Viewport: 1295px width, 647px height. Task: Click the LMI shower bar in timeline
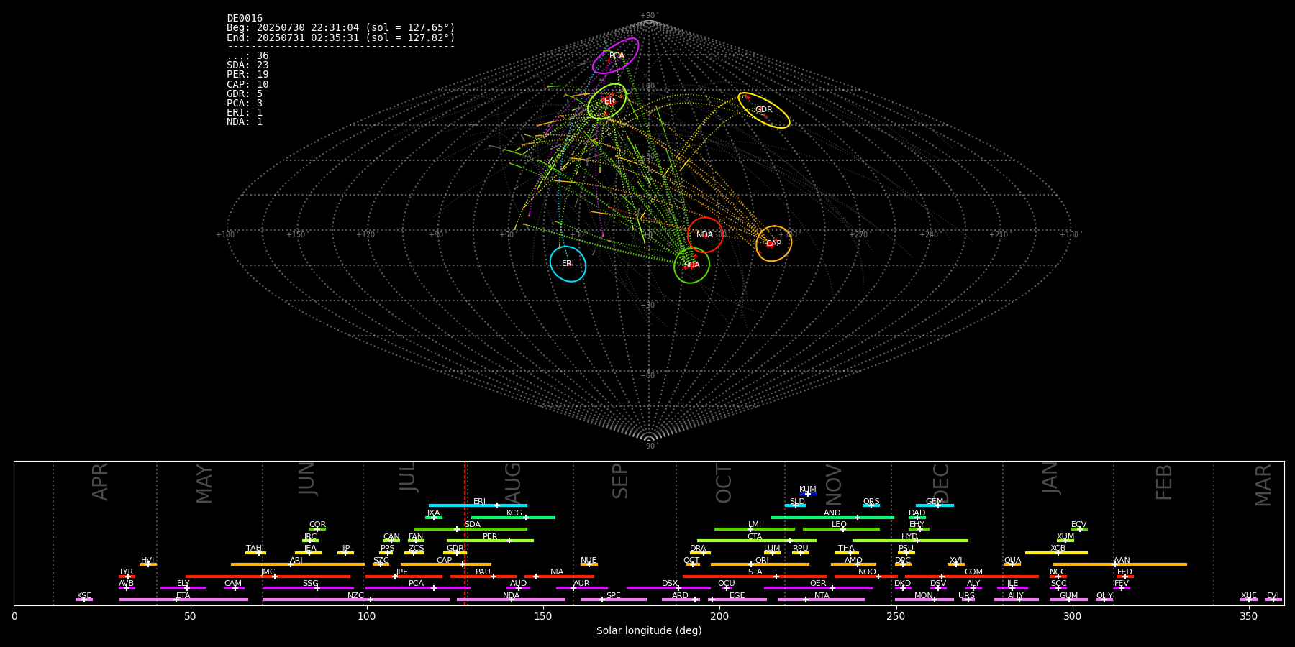[x=755, y=529]
